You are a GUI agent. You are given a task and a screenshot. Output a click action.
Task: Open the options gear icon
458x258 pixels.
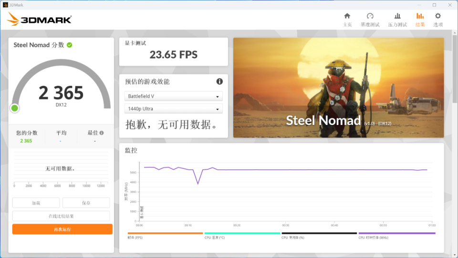pos(437,16)
